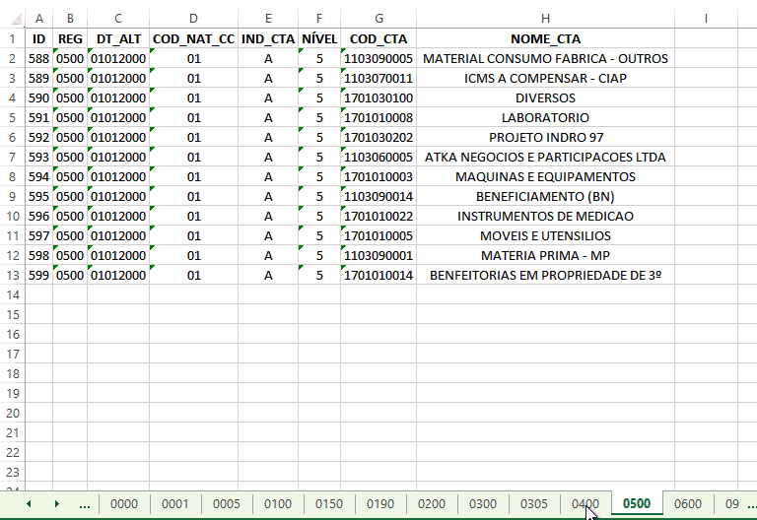Click the next sheet navigation arrow
The image size is (757, 520).
[x=56, y=504]
